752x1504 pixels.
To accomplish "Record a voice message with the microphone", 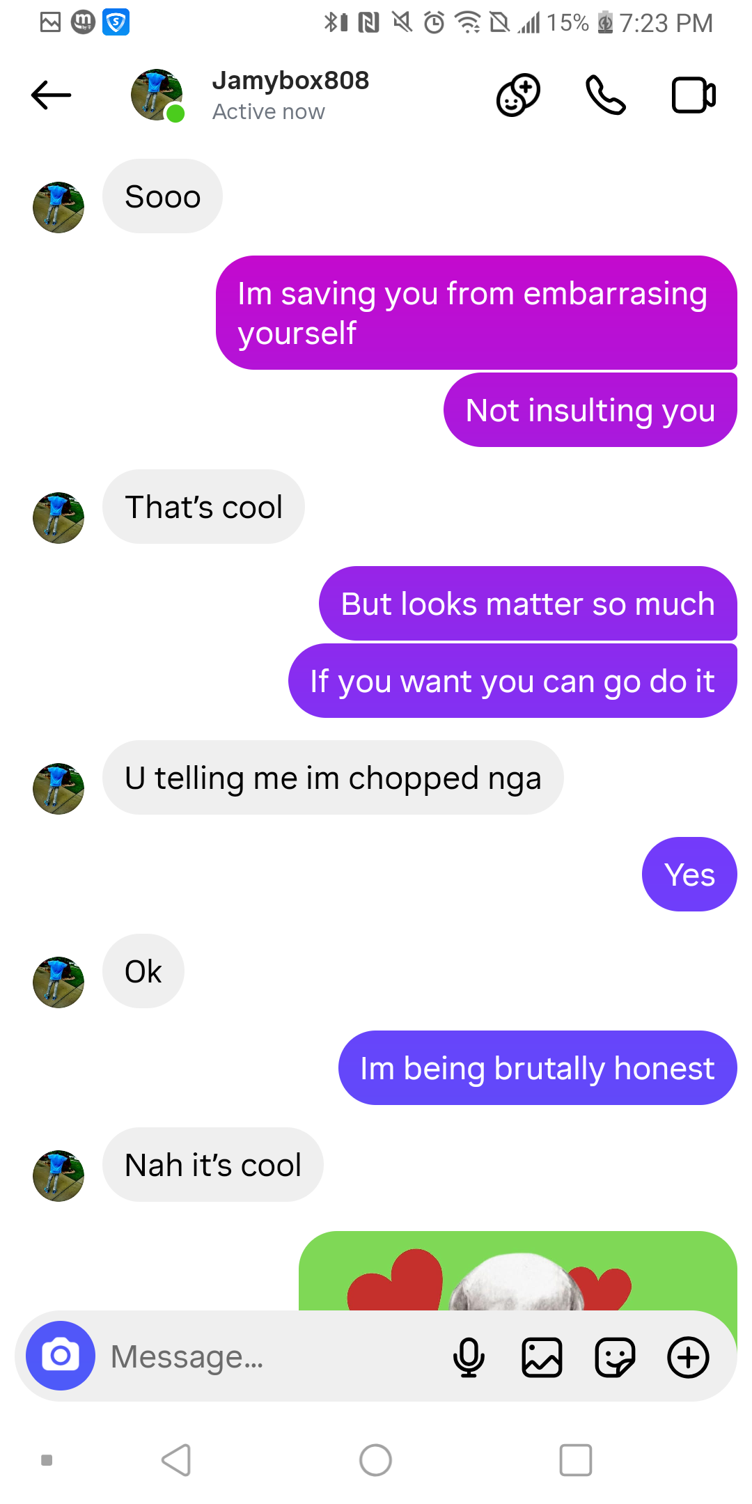I will click(469, 1357).
